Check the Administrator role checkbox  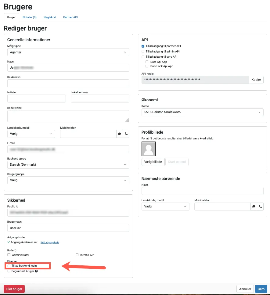coord(9,255)
